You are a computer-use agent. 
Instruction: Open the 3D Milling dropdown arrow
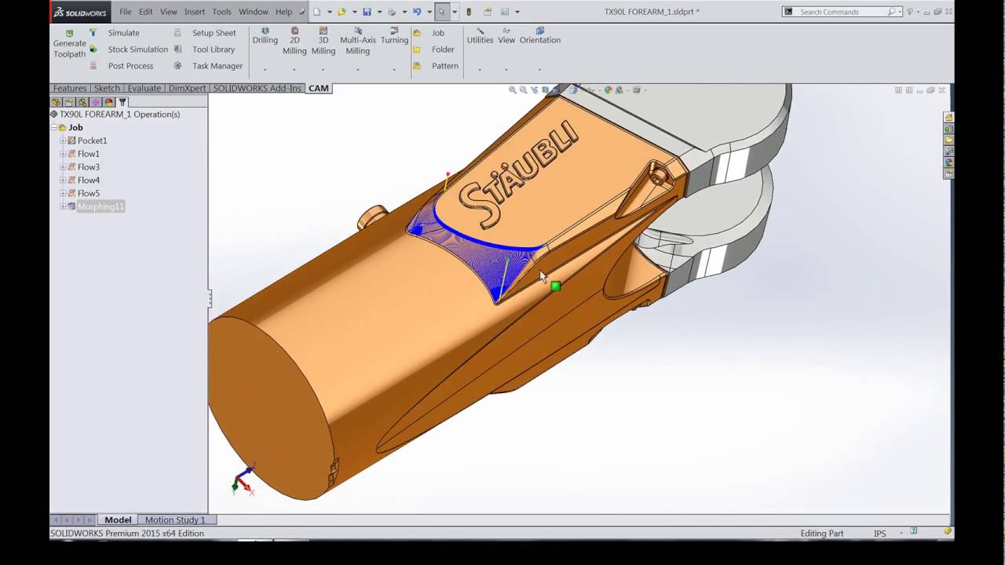tap(323, 70)
